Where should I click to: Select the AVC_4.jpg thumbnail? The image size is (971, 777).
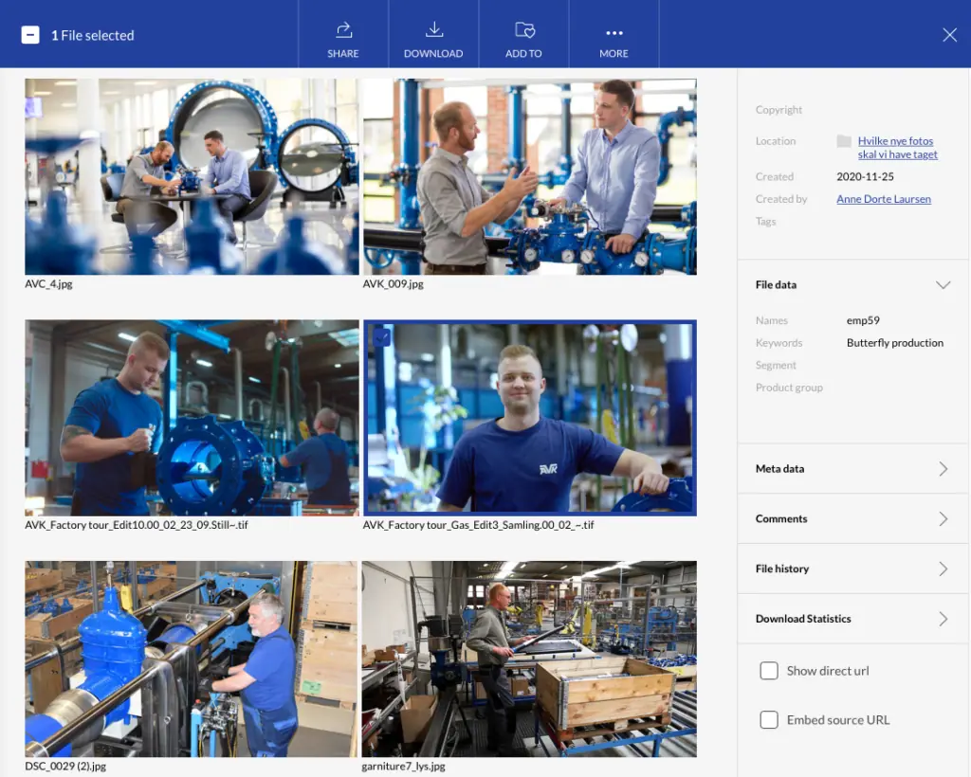pyautogui.click(x=192, y=176)
